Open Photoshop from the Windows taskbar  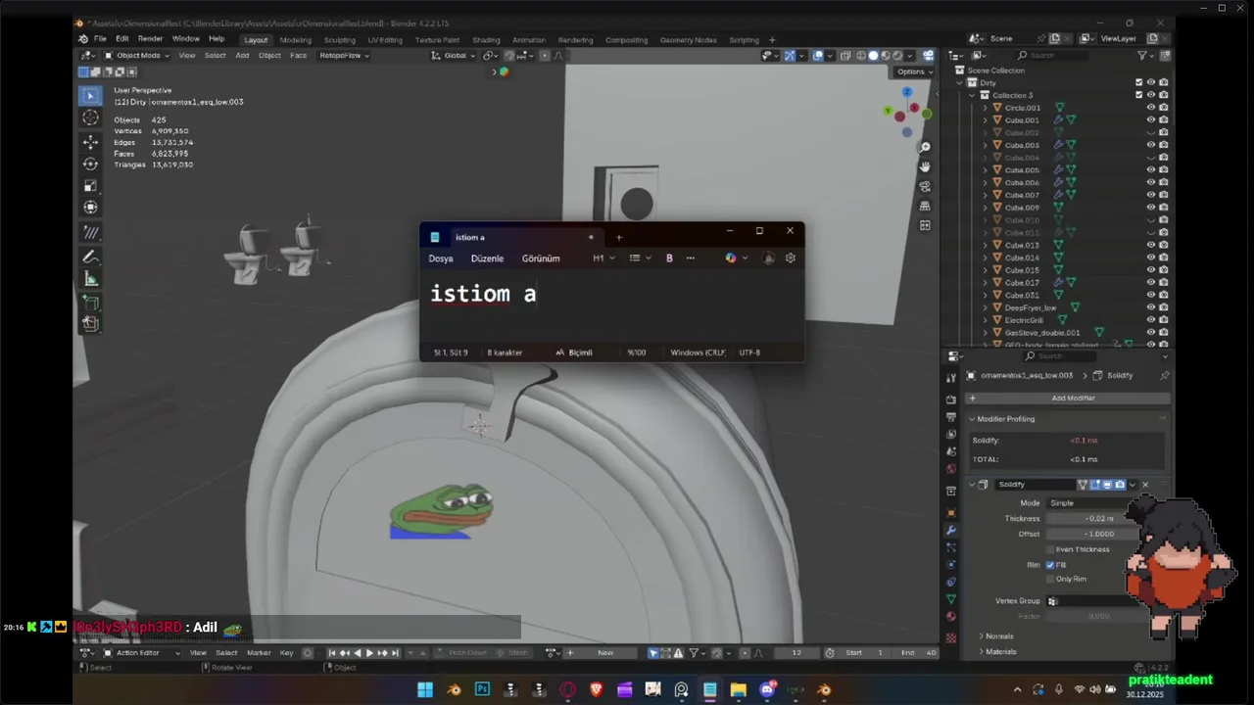click(x=482, y=689)
